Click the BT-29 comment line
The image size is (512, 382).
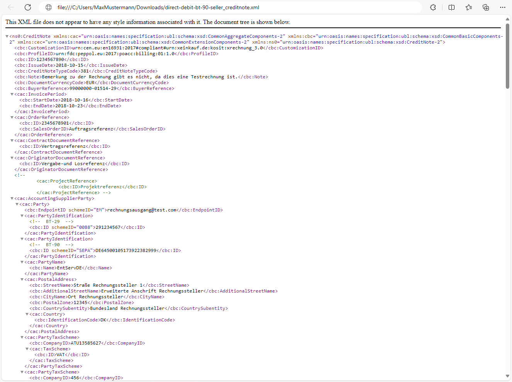(x=51, y=221)
